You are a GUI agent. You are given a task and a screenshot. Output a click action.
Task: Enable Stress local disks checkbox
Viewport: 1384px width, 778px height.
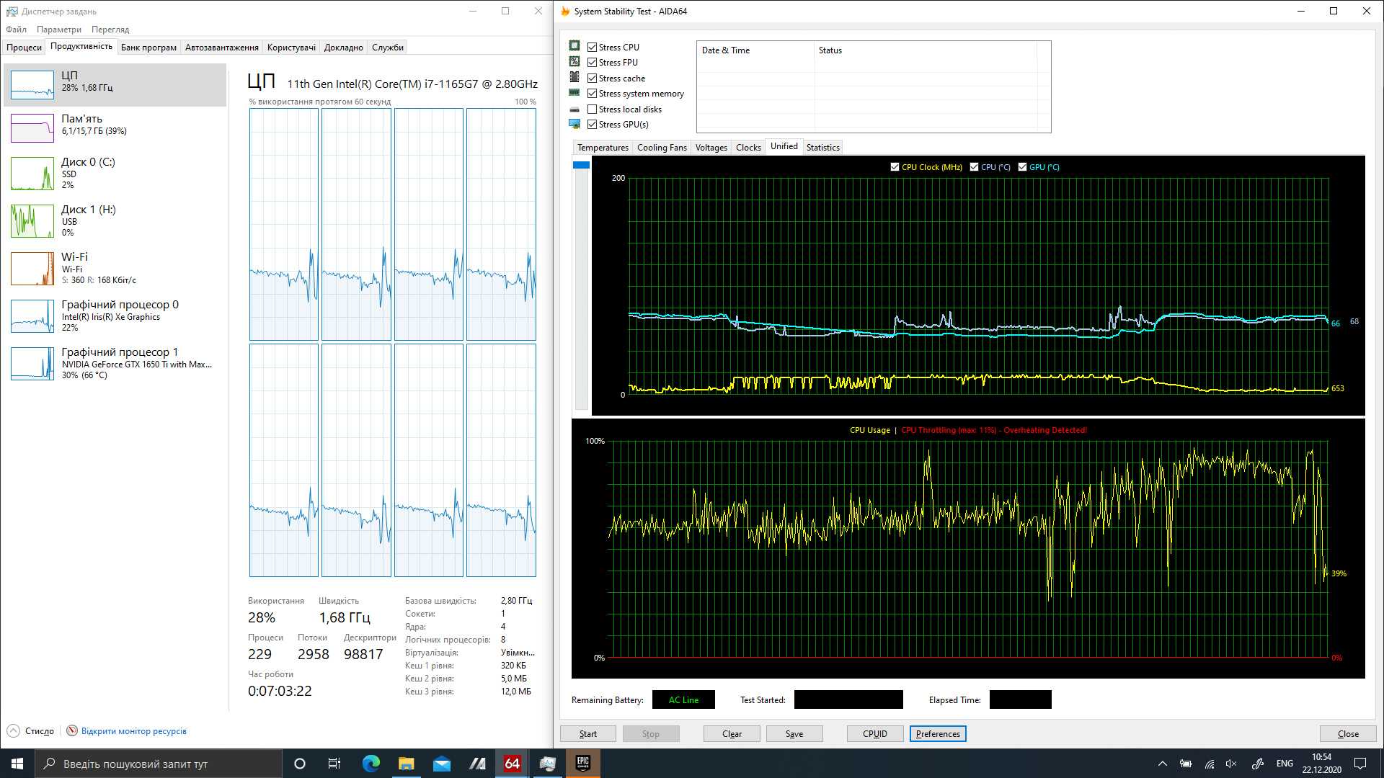592,109
